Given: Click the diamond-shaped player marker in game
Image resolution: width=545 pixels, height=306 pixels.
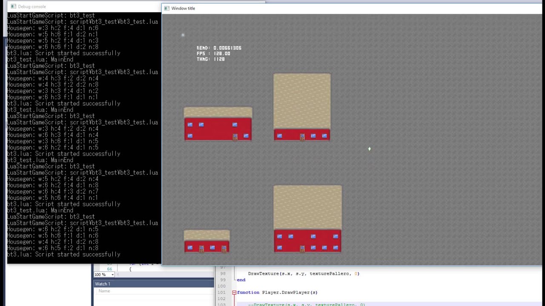Looking at the screenshot, I should 370,149.
